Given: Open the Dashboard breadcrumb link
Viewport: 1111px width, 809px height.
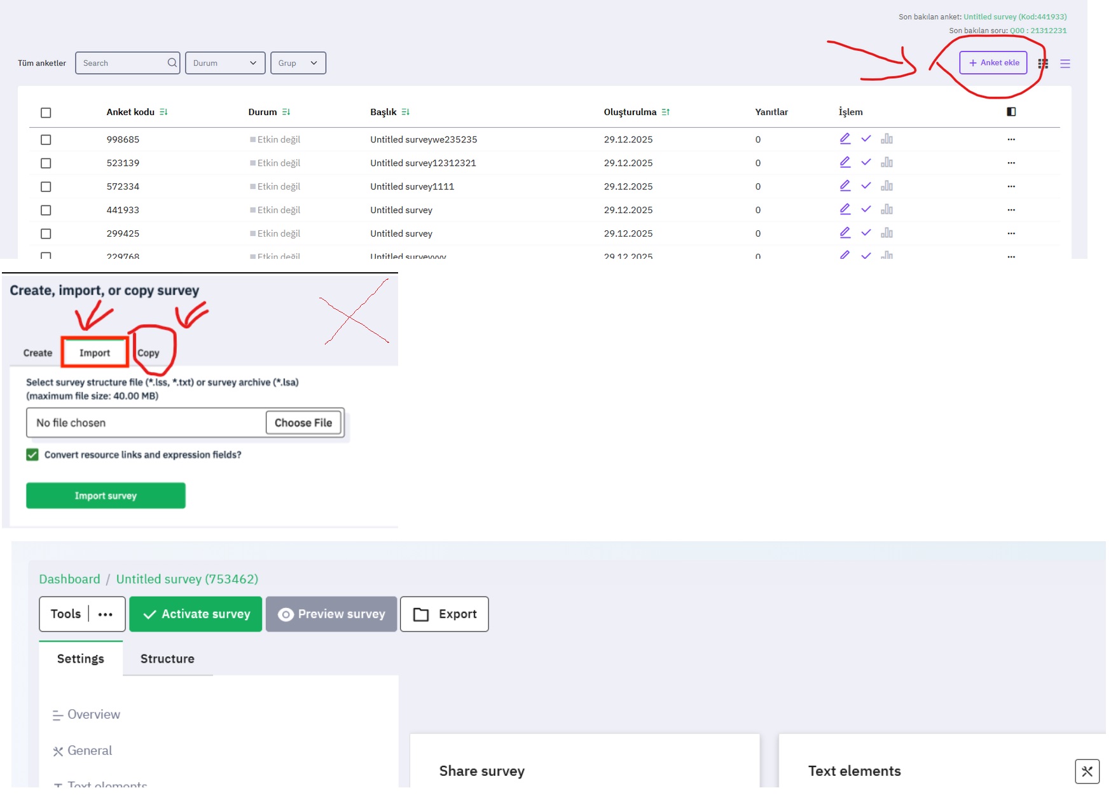Looking at the screenshot, I should pos(69,579).
